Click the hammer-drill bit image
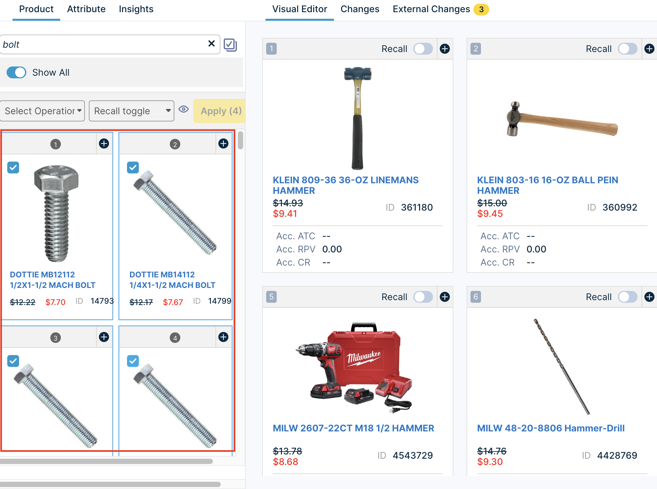This screenshot has width=657, height=489. (561, 367)
